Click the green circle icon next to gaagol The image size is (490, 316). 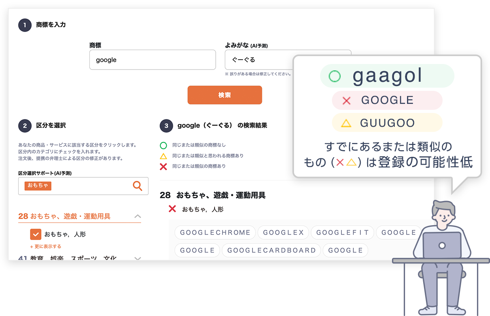pyautogui.click(x=335, y=76)
